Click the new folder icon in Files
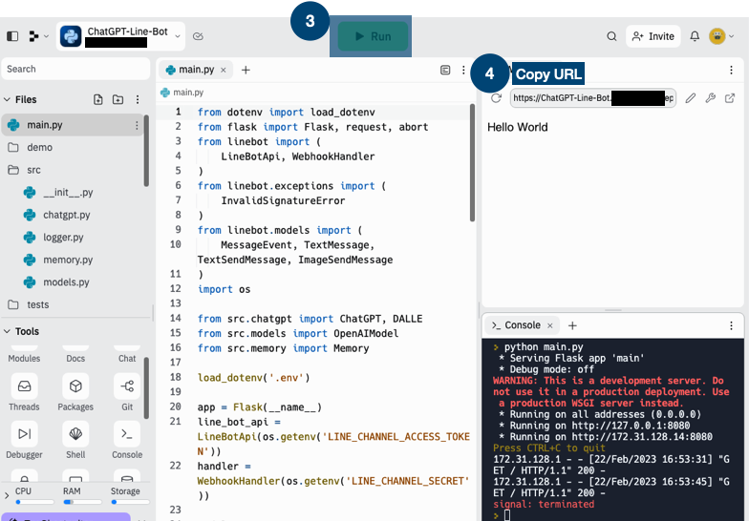 118,99
